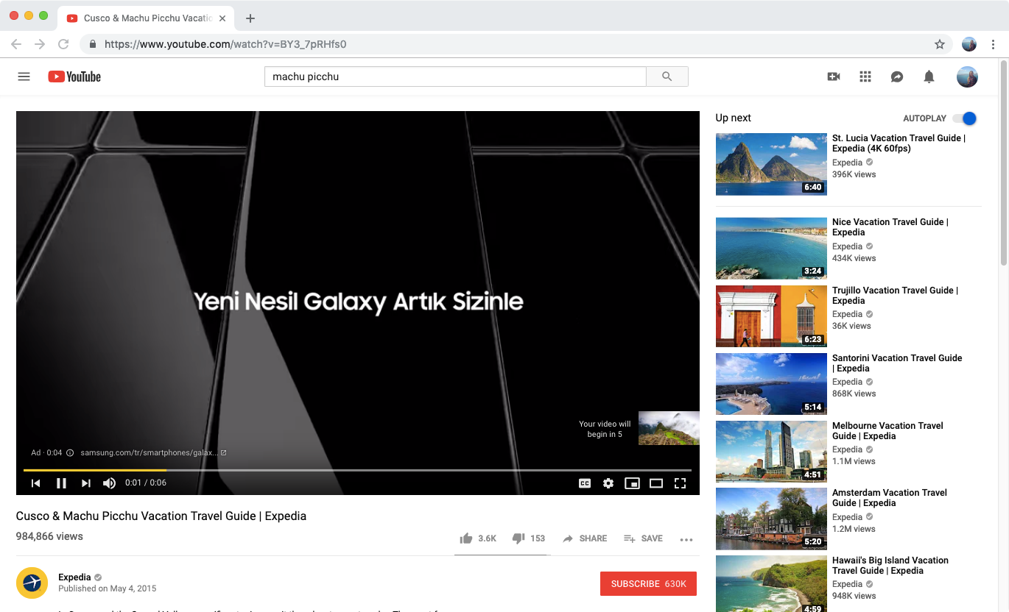Image resolution: width=1009 pixels, height=612 pixels.
Task: Like the video with thumbs up
Action: (x=478, y=538)
